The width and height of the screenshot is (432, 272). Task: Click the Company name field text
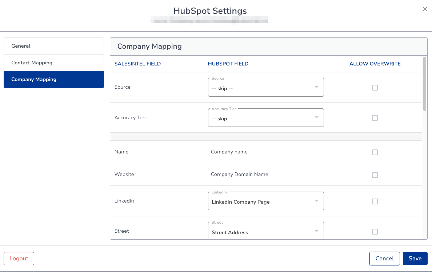pos(229,152)
